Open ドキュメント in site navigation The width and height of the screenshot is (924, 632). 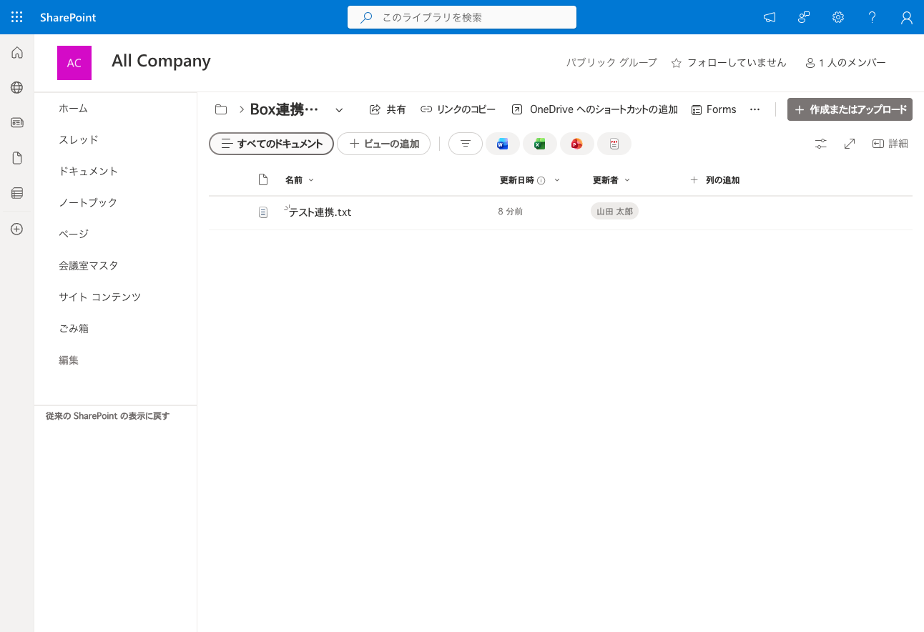pos(89,171)
